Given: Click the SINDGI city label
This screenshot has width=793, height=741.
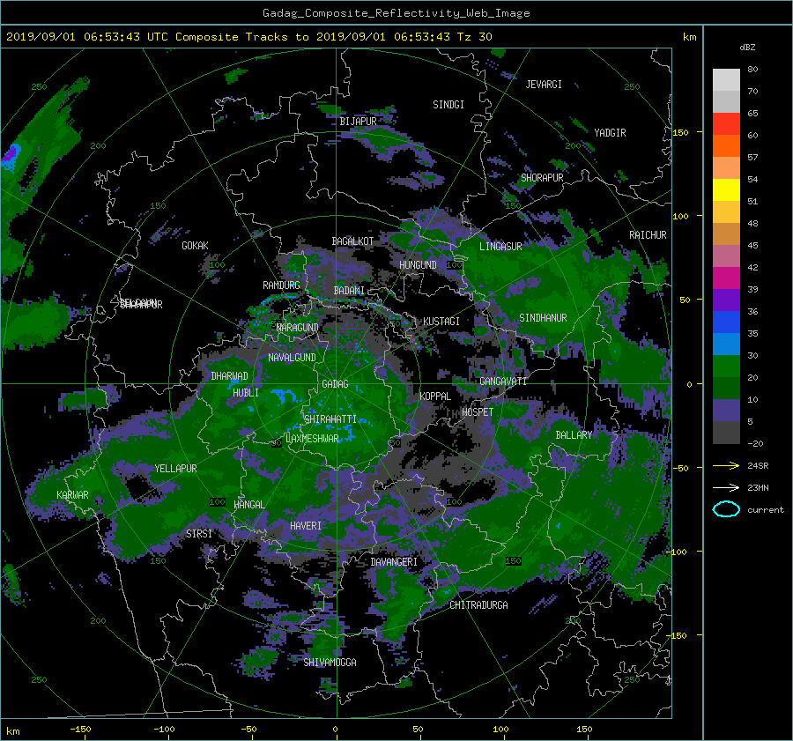Looking at the screenshot, I should [448, 105].
